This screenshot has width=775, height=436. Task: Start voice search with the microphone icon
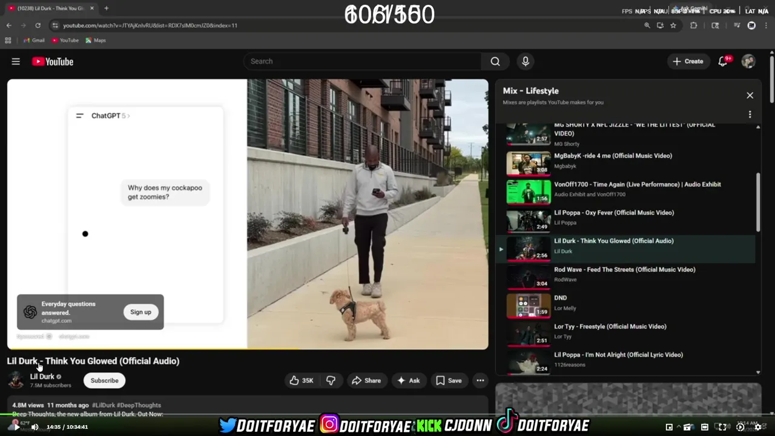click(x=526, y=61)
